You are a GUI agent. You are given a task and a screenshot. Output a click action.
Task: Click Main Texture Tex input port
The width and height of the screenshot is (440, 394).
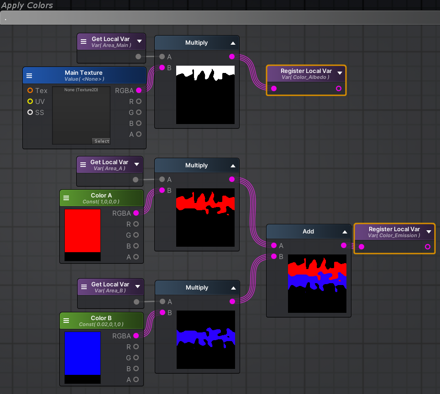pos(30,90)
